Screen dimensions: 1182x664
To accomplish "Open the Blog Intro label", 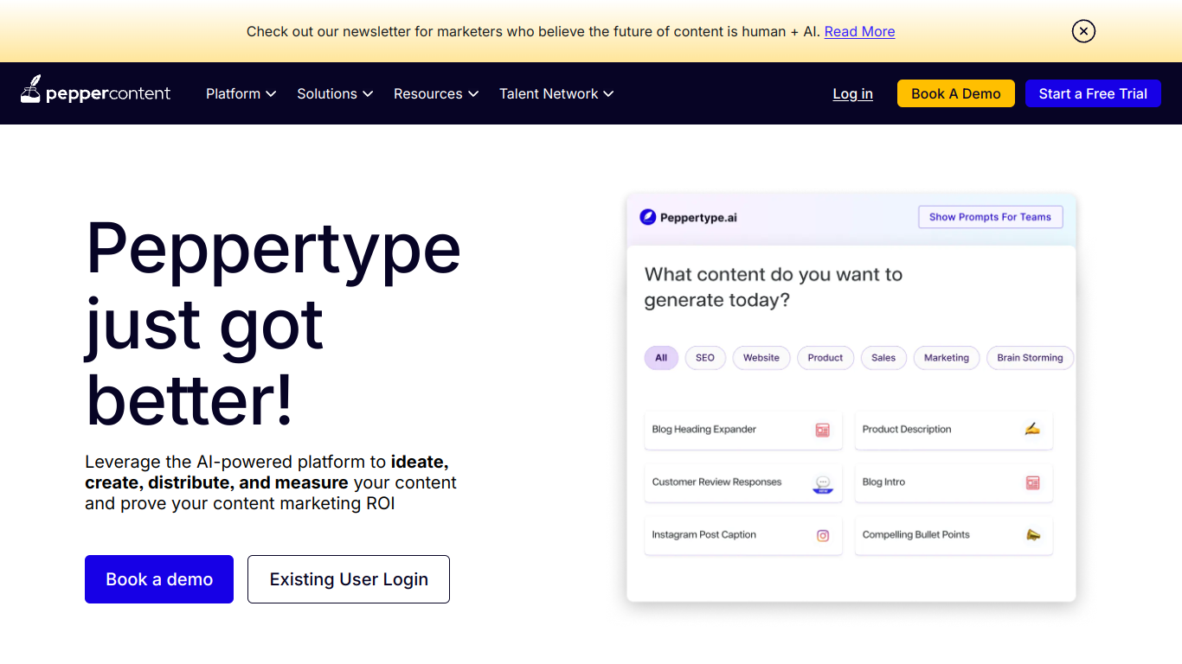I will pos(883,482).
